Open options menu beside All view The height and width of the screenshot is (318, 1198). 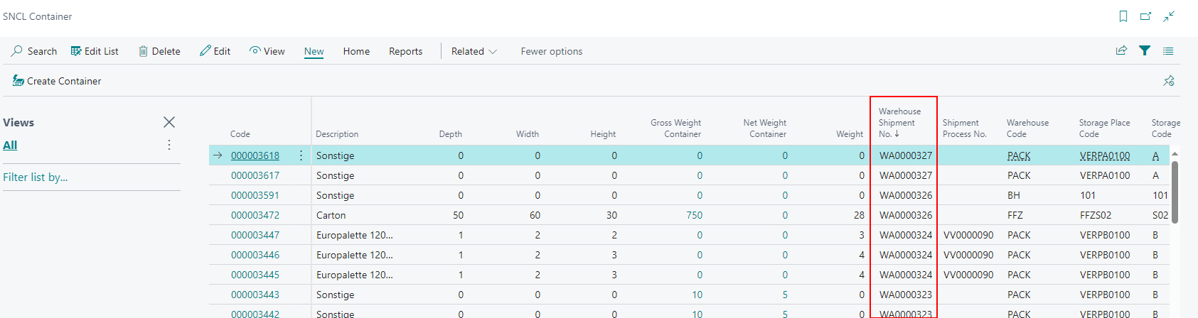coord(169,145)
